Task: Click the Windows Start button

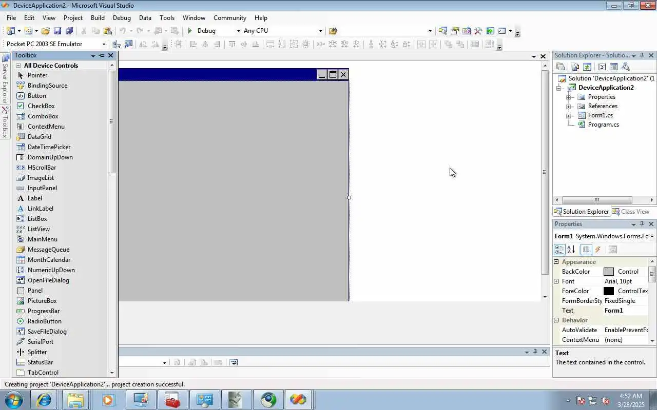Action: (x=13, y=400)
